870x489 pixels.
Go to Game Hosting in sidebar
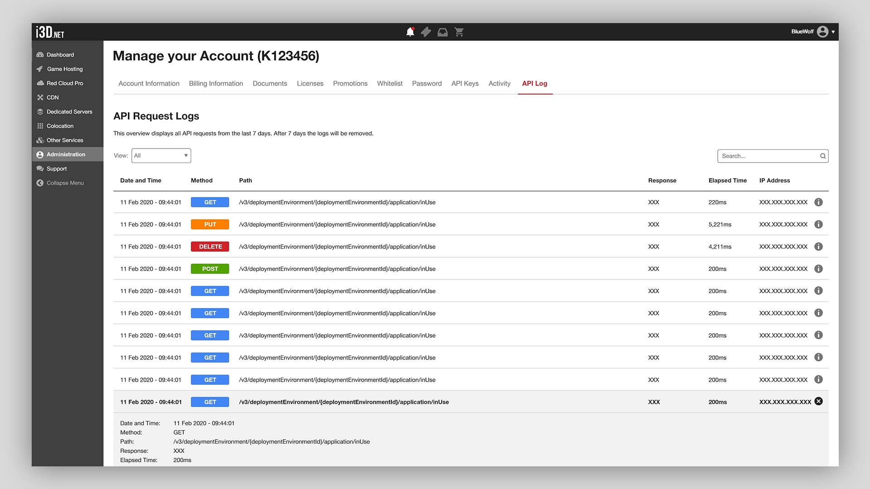point(65,69)
